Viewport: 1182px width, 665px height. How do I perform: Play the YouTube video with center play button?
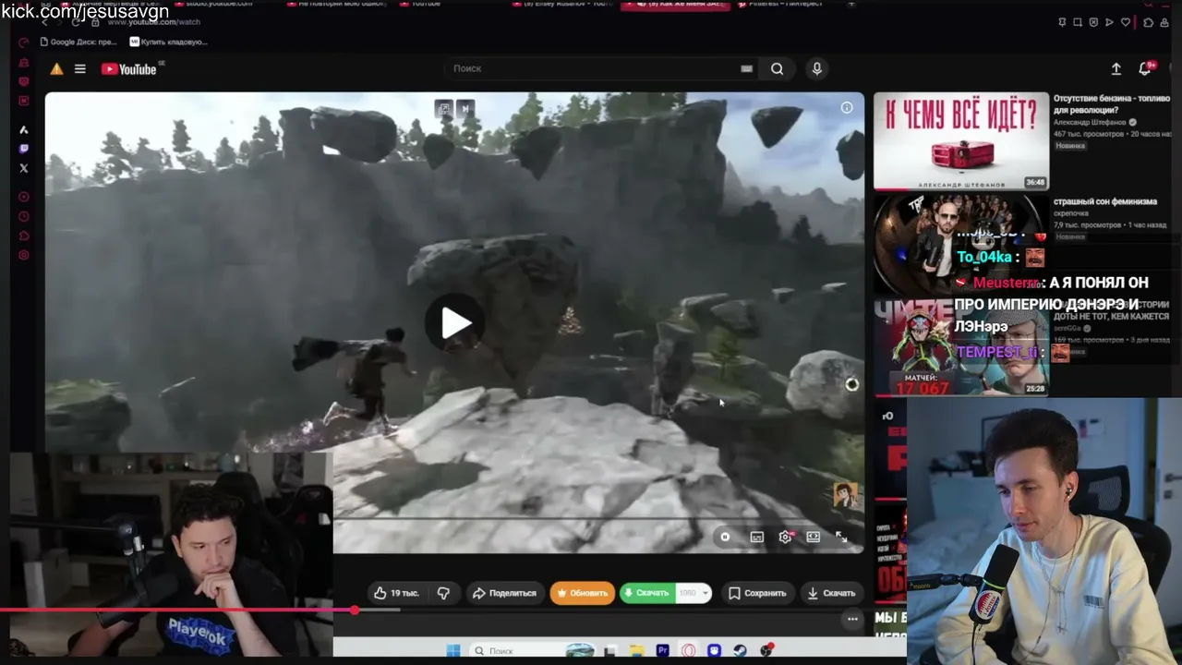(454, 323)
